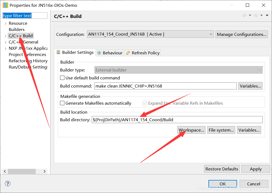Toggle Use default build command checkbox
The height and width of the screenshot is (193, 272).
pos(62,78)
